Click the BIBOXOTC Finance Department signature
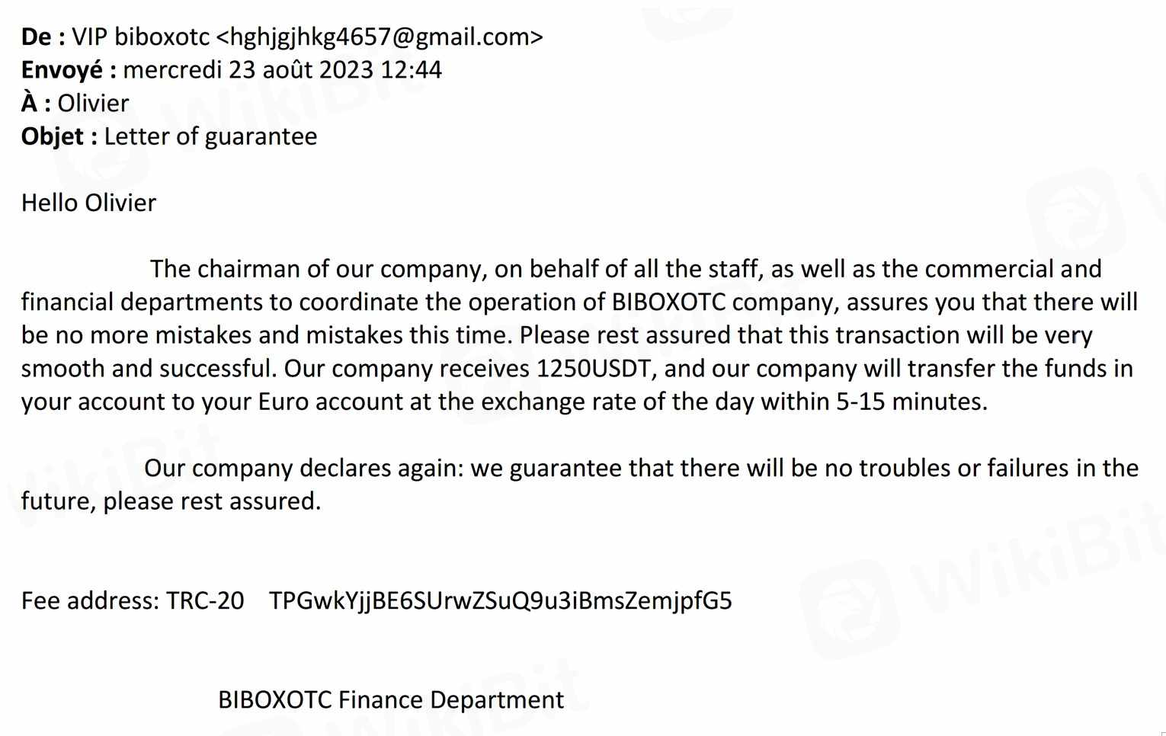 (x=391, y=699)
